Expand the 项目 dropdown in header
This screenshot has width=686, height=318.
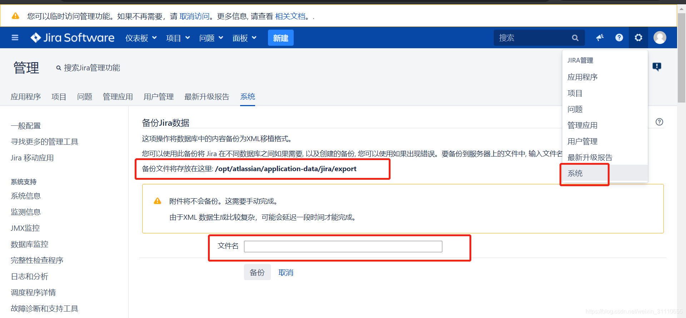point(178,38)
